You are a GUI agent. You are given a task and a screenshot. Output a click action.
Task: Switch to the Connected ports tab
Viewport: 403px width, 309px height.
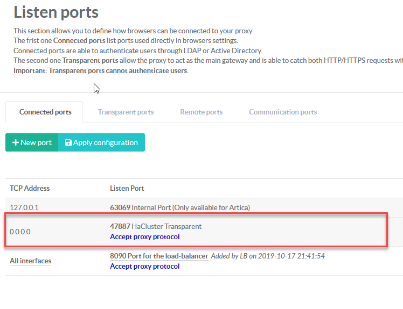click(x=45, y=112)
